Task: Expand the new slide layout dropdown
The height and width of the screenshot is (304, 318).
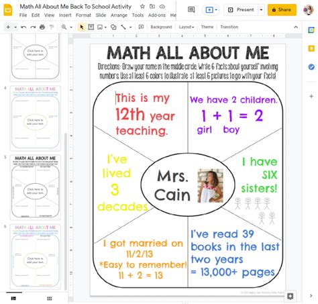Action: coord(15,28)
